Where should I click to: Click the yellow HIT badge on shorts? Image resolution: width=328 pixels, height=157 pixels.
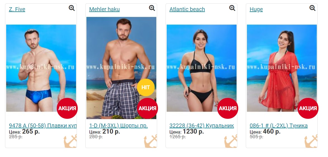(146, 87)
